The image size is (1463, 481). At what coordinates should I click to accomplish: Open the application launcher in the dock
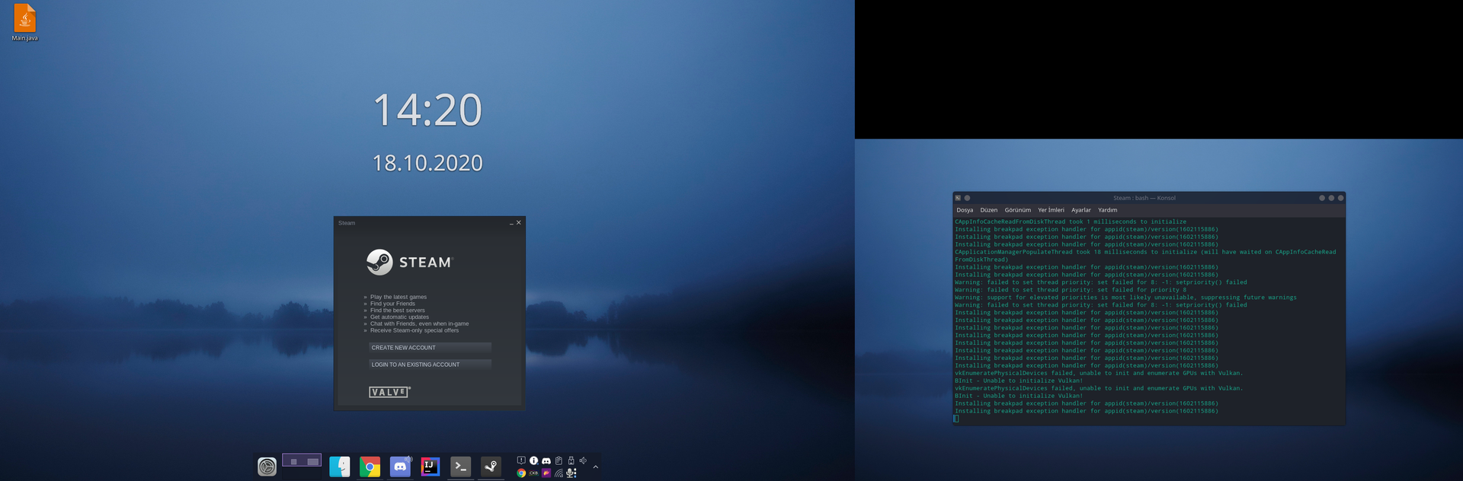pyautogui.click(x=267, y=467)
